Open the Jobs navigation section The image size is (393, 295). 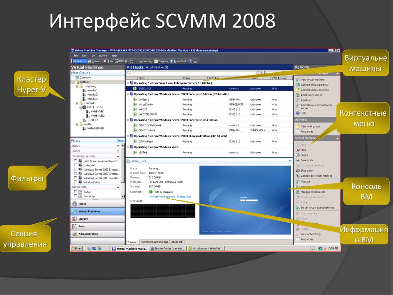pyautogui.click(x=97, y=227)
